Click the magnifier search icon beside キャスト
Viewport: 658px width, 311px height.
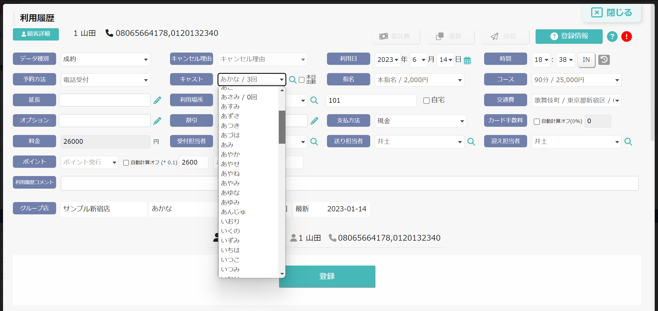tap(293, 80)
